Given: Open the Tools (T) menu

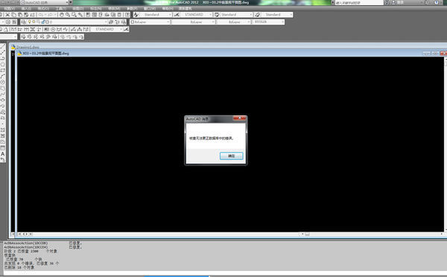Looking at the screenshot, I should 60,8.
